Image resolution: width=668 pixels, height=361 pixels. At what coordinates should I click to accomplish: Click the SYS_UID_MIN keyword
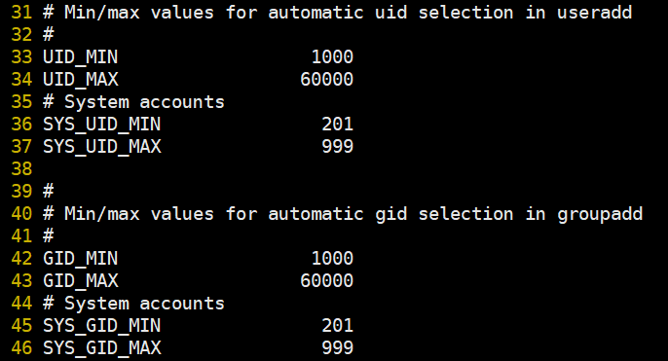(x=102, y=125)
